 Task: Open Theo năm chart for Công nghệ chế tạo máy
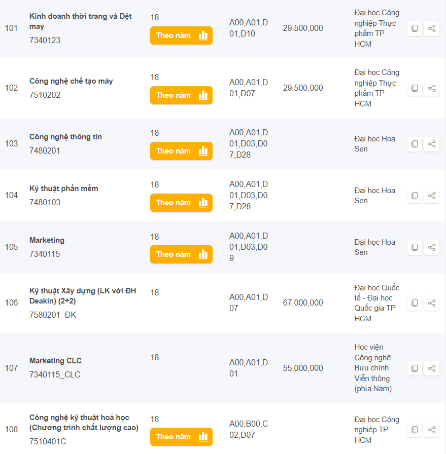(x=181, y=95)
